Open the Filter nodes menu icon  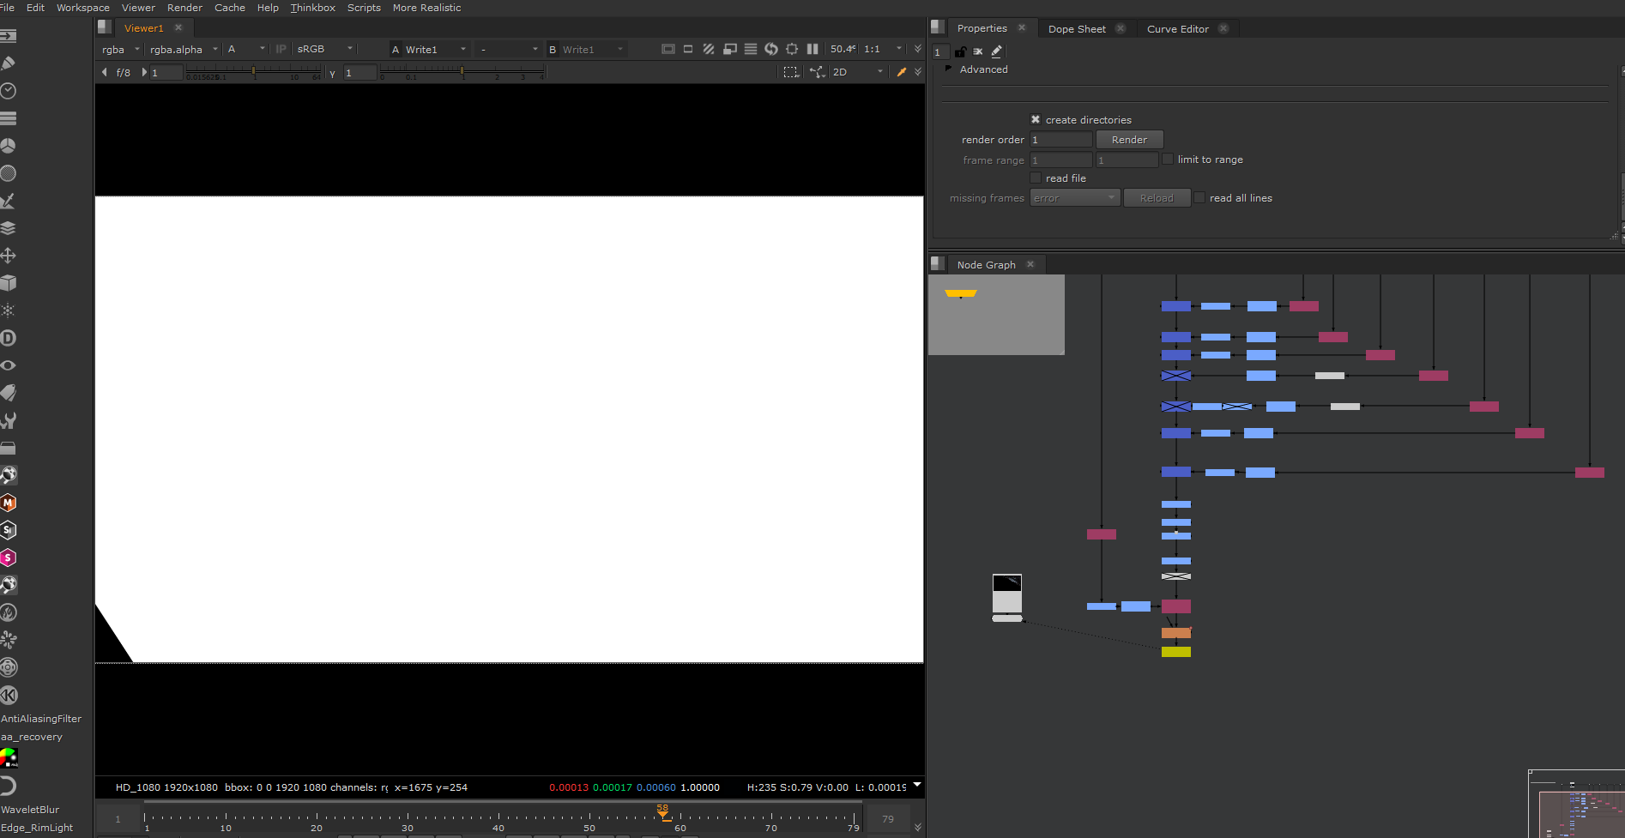tap(9, 173)
